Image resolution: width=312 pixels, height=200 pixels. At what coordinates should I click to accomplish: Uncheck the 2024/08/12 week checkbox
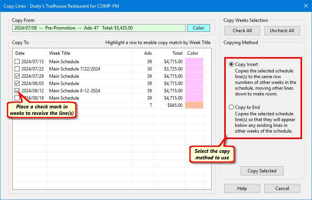pos(17,91)
